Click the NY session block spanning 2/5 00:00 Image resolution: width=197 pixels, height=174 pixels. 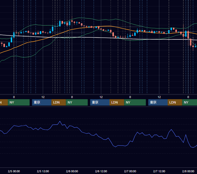[x=19, y=102]
